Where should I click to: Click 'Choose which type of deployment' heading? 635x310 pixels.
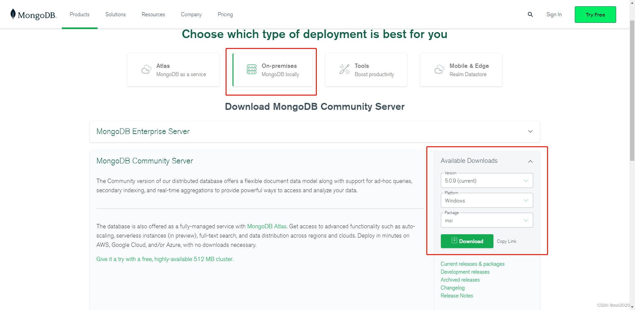pos(315,34)
